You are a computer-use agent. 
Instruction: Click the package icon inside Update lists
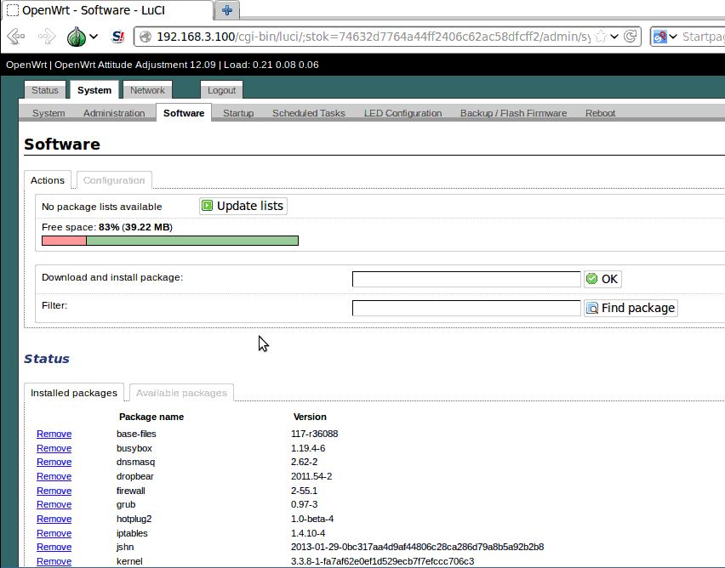(207, 205)
